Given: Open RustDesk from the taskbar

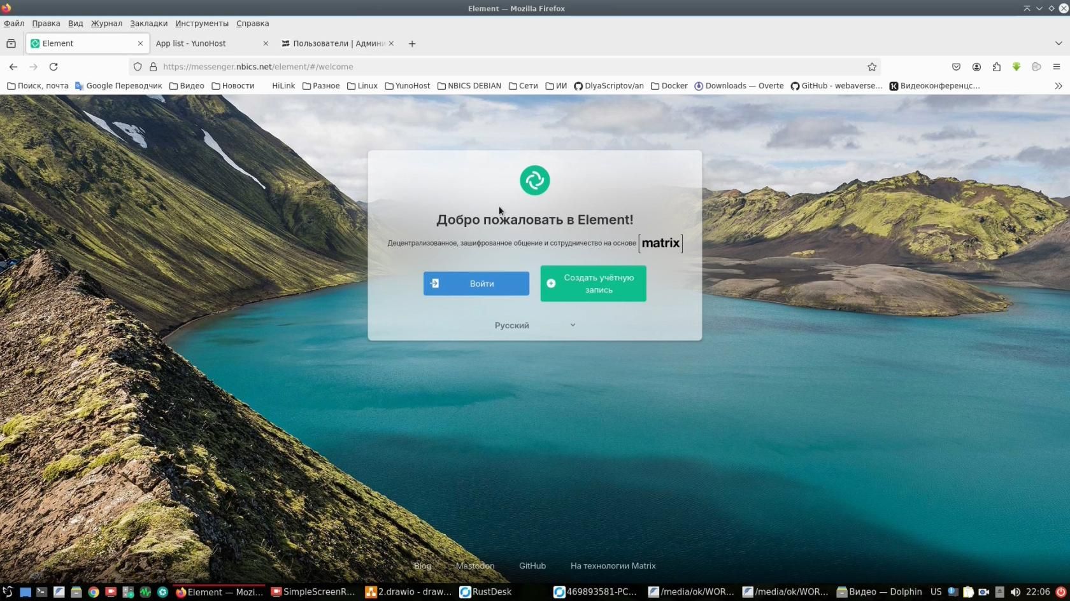Looking at the screenshot, I should 486,592.
